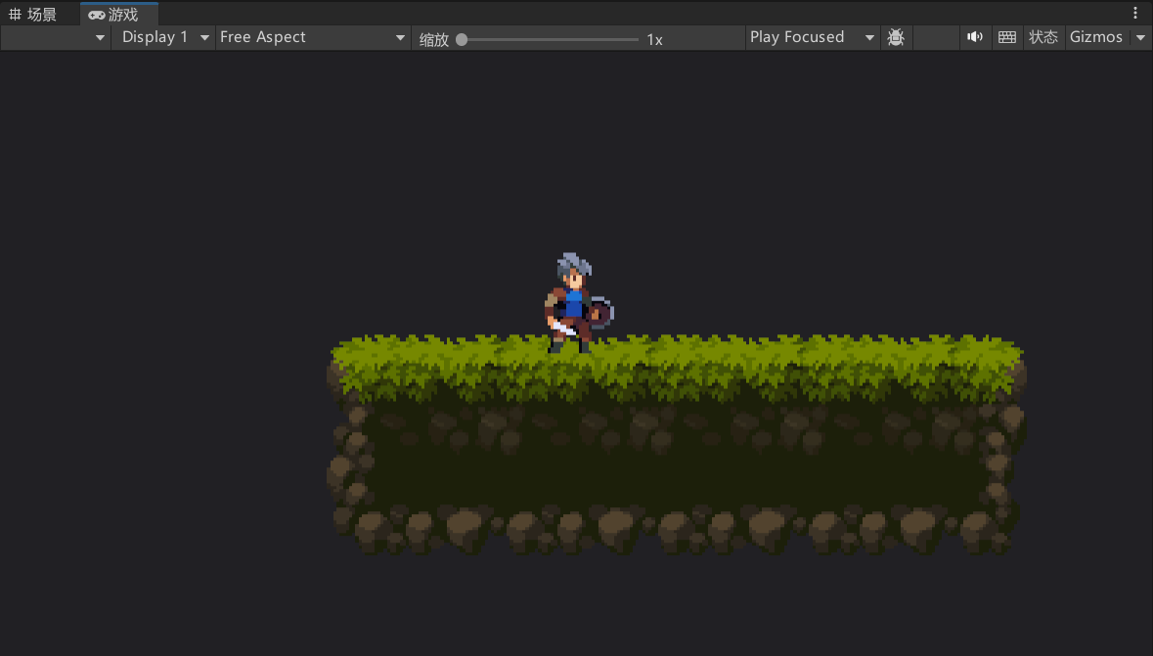Viewport: 1153px width, 656px height.
Task: Open the three-dot tab options menu
Action: click(1135, 13)
